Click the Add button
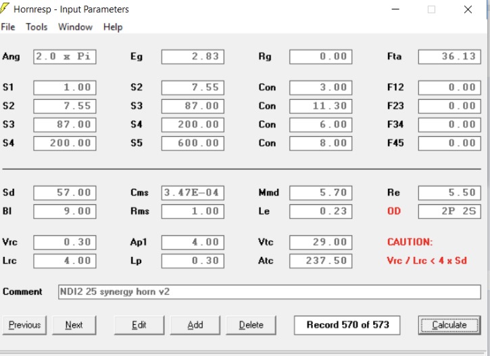Screen dimensions: 490x356 (195, 325)
